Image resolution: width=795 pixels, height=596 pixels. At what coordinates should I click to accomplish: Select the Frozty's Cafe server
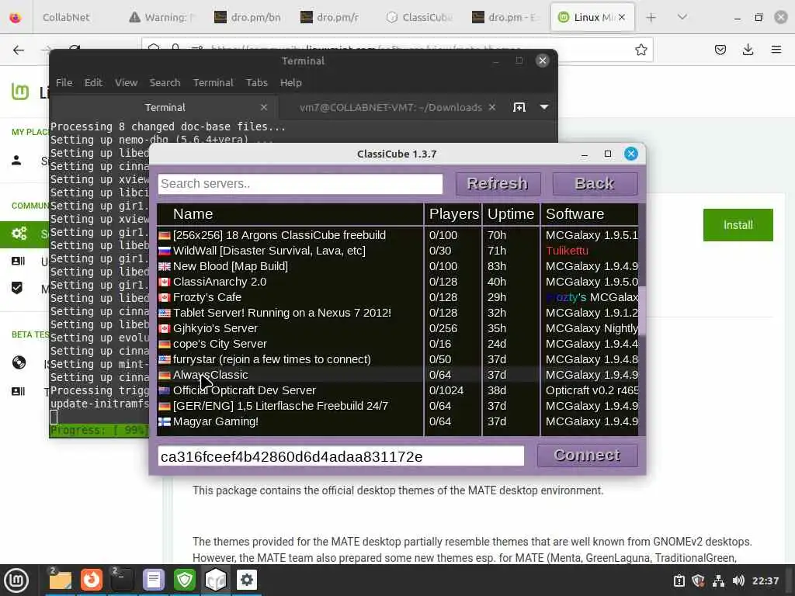(397, 297)
